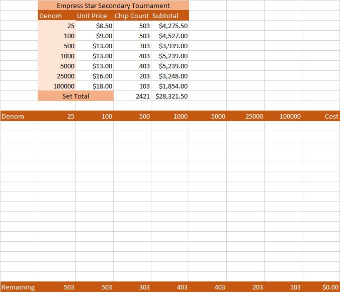
Task: Select the 2421 total chip count cell
Action: [132, 96]
